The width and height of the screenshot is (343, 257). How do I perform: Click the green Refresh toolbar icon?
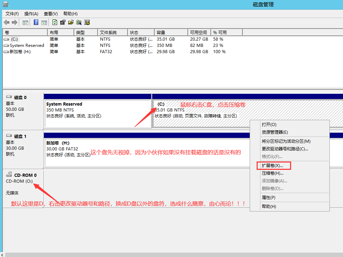55,23
